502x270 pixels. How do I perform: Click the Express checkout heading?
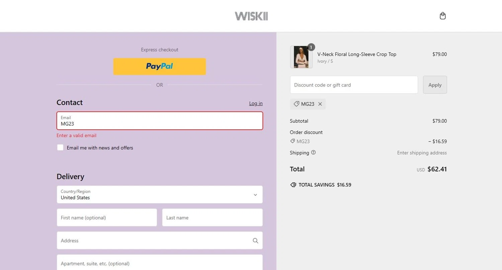pyautogui.click(x=160, y=50)
